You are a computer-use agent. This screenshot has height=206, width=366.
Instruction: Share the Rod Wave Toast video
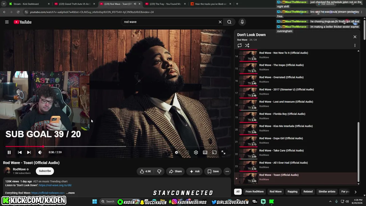coord(175,171)
